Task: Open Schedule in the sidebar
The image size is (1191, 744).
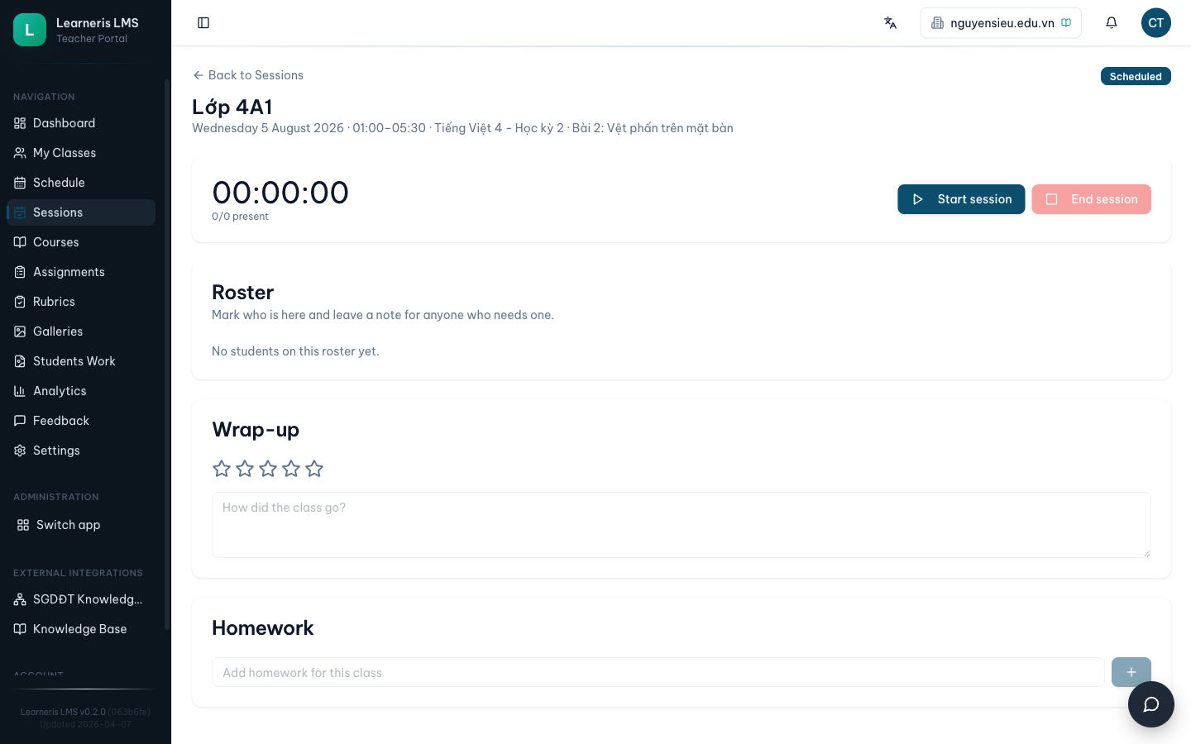Action: [81, 183]
